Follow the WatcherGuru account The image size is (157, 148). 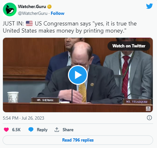58,14
